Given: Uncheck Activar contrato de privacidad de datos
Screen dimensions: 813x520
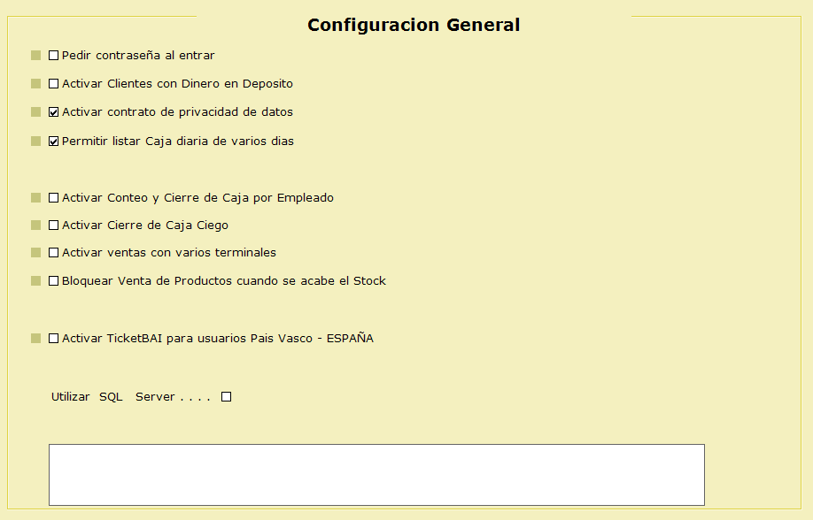Looking at the screenshot, I should point(54,112).
